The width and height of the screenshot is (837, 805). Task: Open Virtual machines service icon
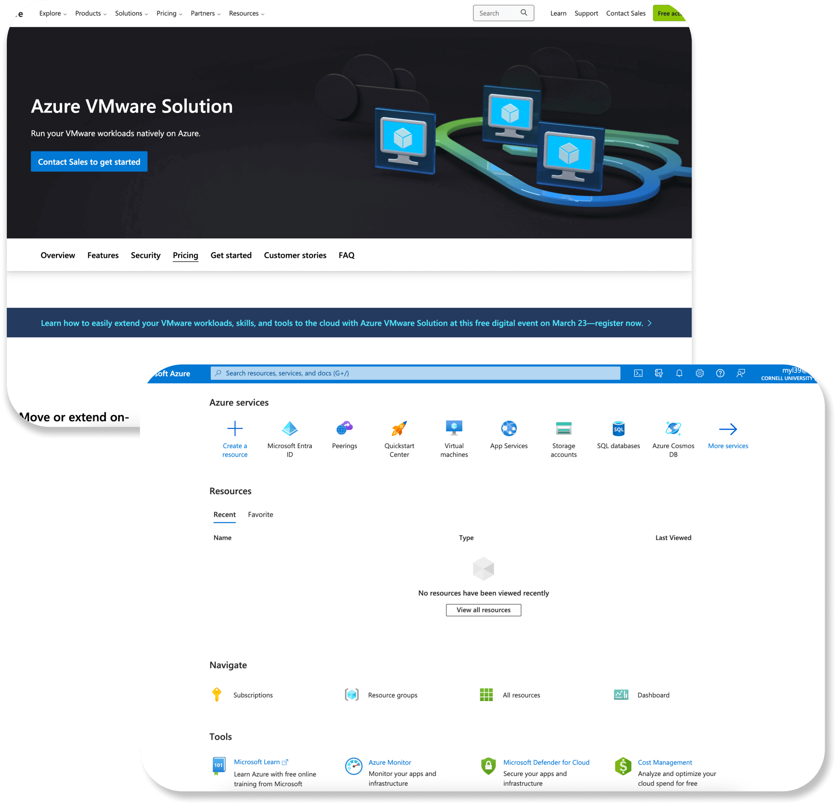click(454, 428)
